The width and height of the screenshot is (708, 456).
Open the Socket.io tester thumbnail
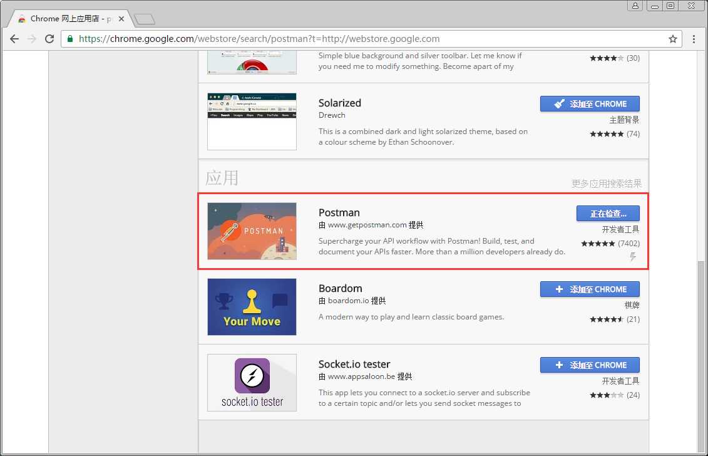pyautogui.click(x=252, y=383)
